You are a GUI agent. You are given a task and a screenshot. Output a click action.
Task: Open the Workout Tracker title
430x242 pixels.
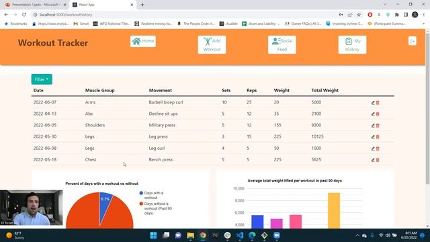[53, 43]
